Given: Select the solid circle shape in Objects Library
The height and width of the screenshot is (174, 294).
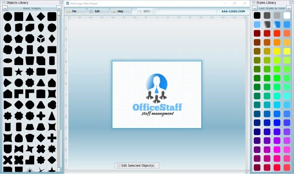Looking at the screenshot, I should pos(8,17).
